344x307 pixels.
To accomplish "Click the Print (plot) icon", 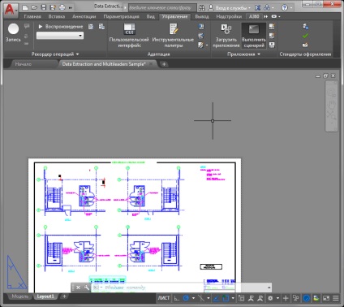I will pyautogui.click(x=62, y=7).
